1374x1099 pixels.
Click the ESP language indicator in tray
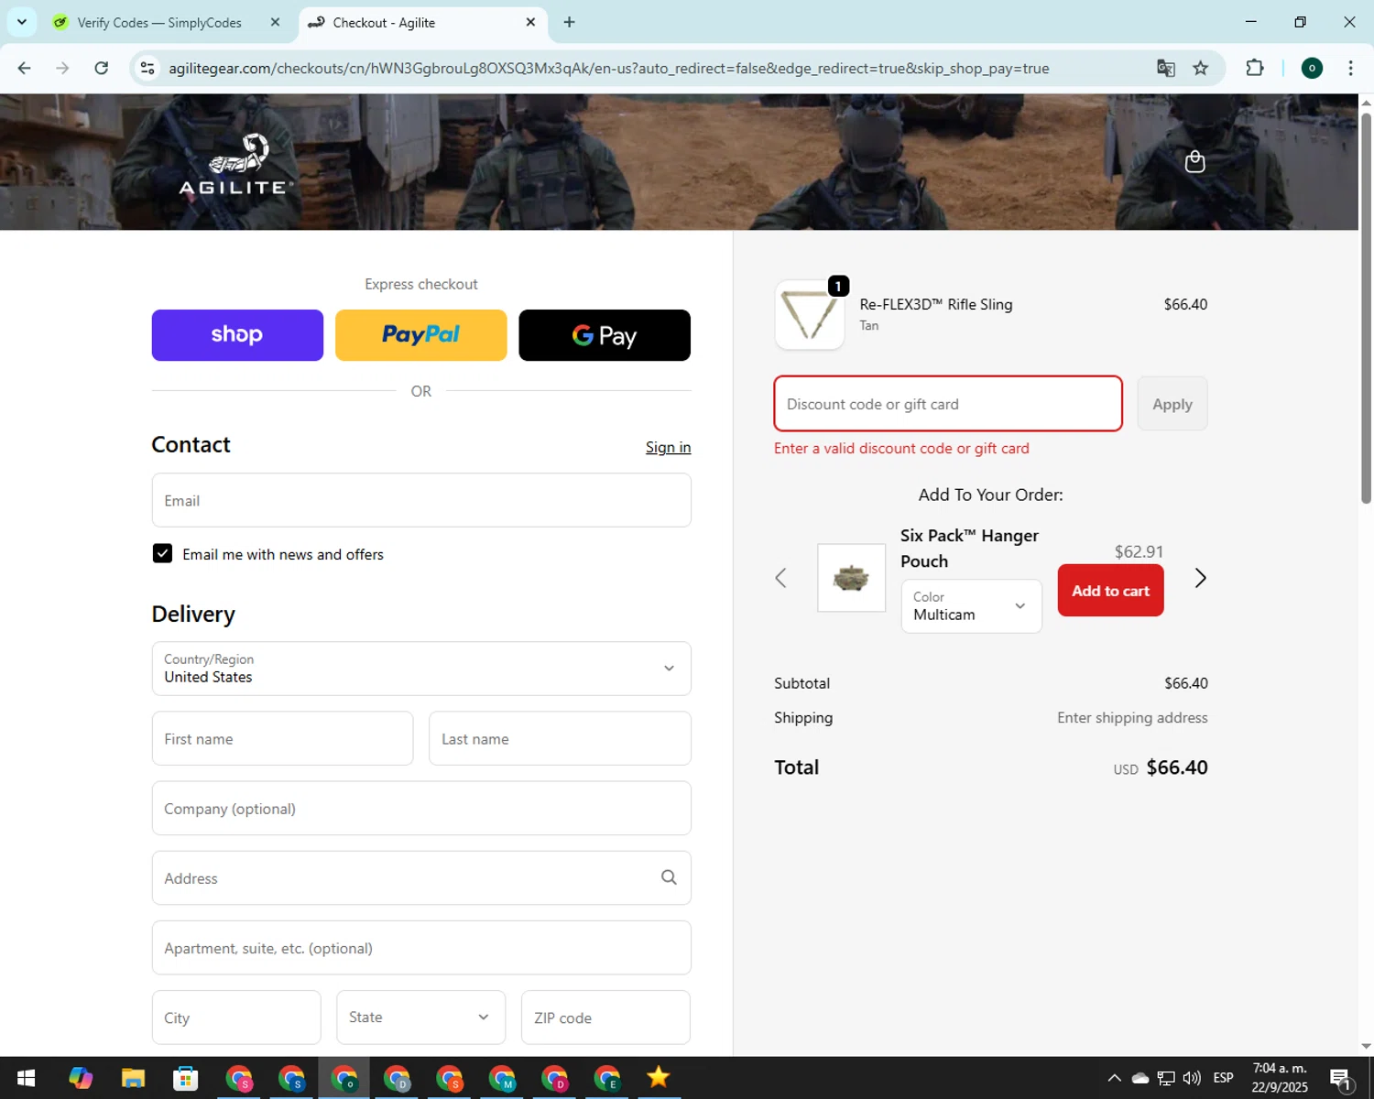[1223, 1078]
